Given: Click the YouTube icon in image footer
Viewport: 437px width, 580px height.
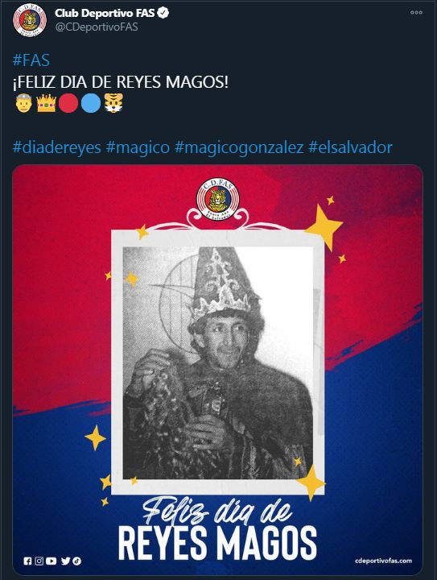Looking at the screenshot, I should (x=52, y=561).
